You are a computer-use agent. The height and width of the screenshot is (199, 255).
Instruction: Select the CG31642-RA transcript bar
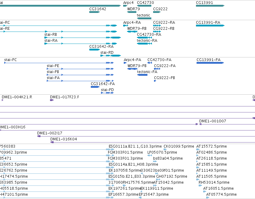point(94,50)
